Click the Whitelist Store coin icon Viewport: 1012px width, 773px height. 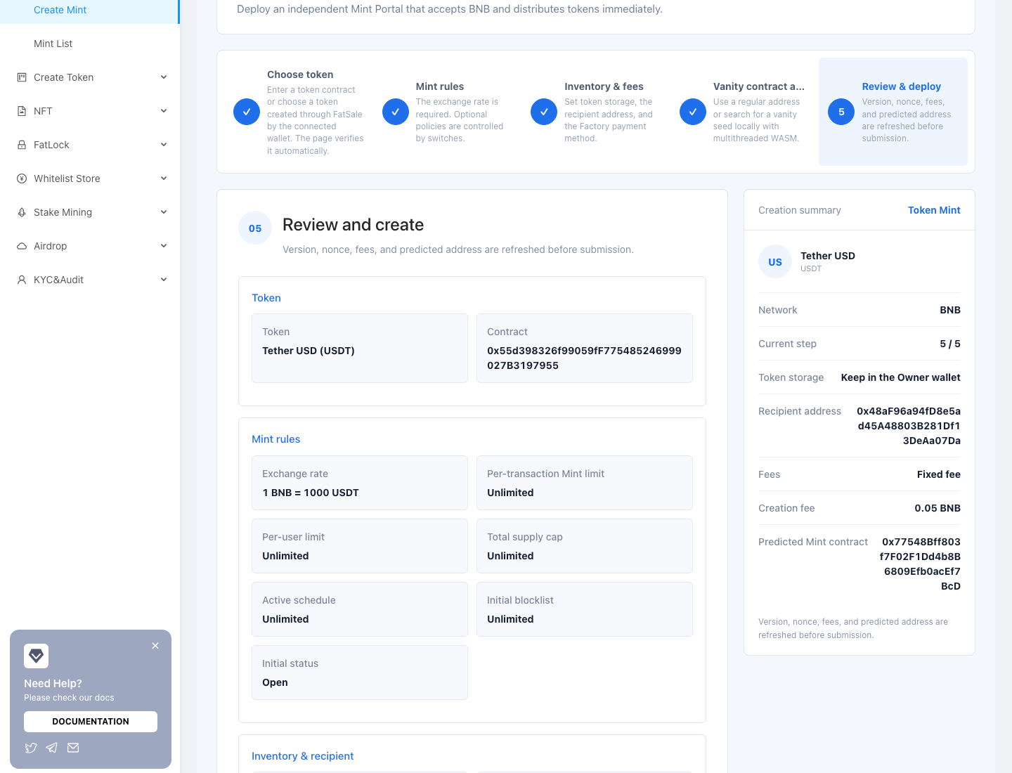coord(22,178)
